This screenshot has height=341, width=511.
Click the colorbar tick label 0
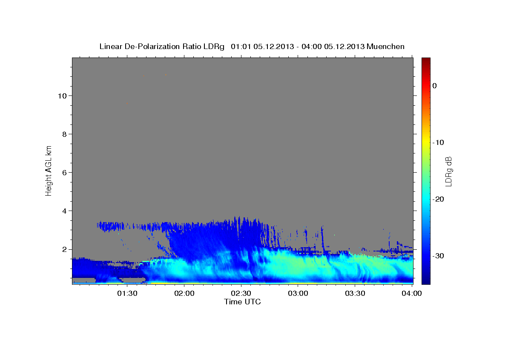pos(434,86)
